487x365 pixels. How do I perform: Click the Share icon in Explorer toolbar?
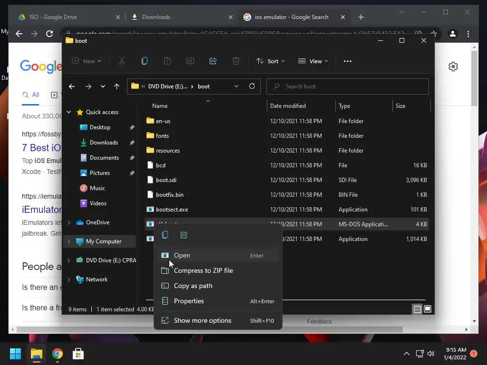[x=213, y=61]
